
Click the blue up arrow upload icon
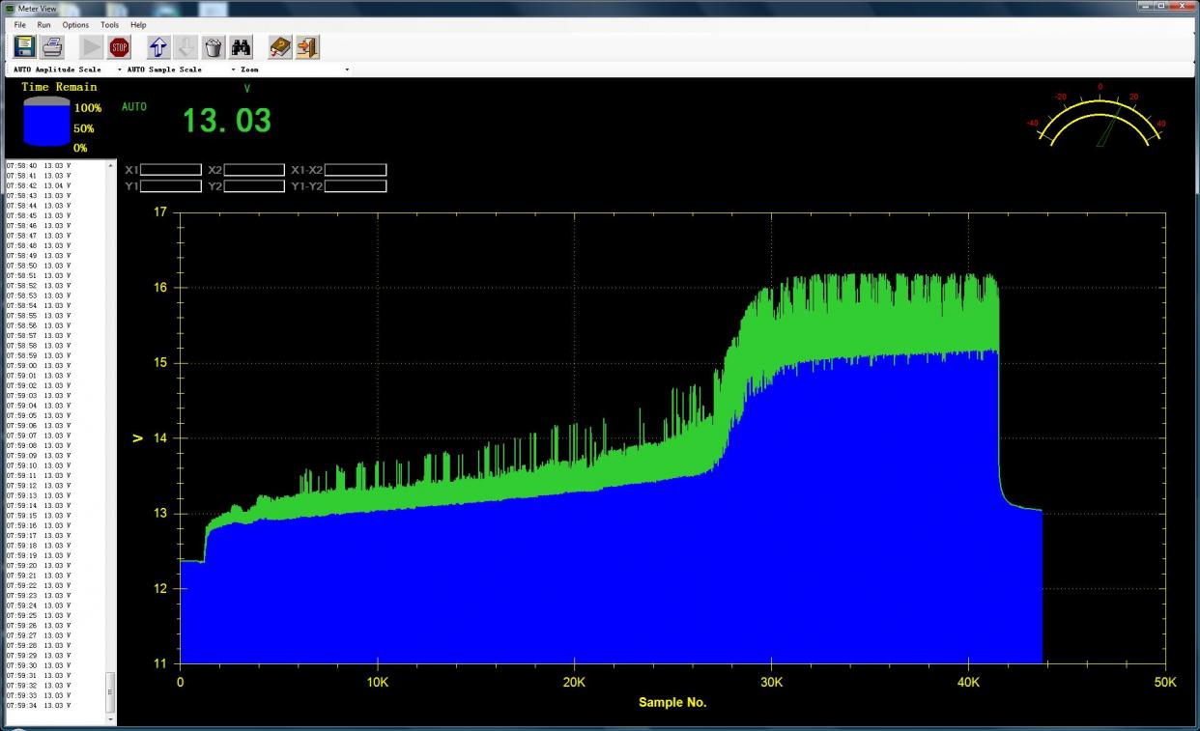click(x=158, y=46)
